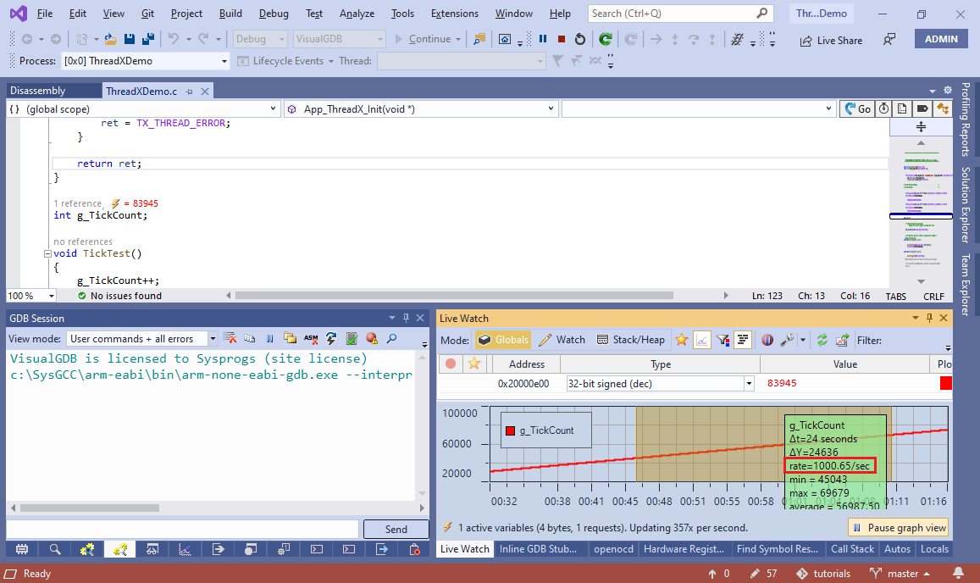980x583 pixels.
Task: Click the red plot color swatch for g_TickCount
Action: [945, 384]
